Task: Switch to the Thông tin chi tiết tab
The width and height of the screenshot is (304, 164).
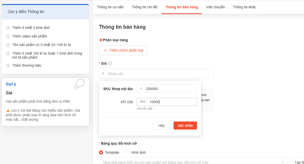Action: pos(144,7)
